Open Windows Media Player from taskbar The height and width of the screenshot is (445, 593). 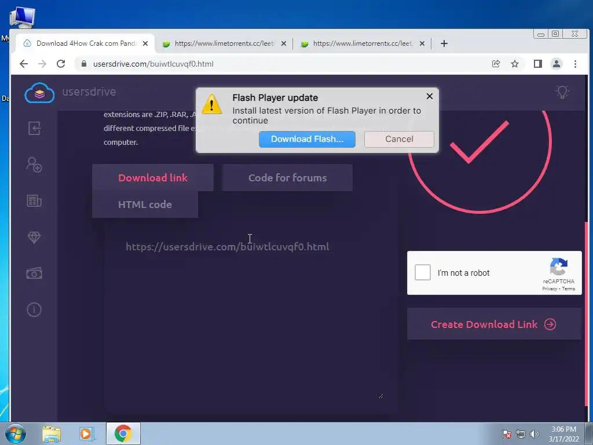[x=87, y=433]
